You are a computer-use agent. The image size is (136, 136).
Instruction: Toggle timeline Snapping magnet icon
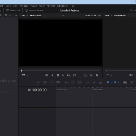tap(88, 82)
